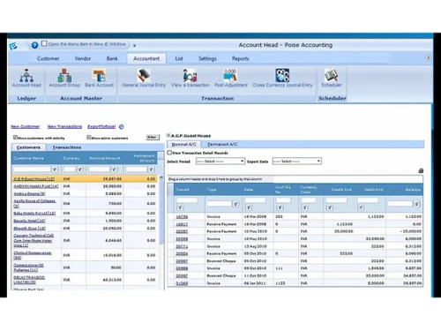Viewport: 441px width, 331px height.
Task: Open the Scheduler icon
Action: pyautogui.click(x=332, y=79)
